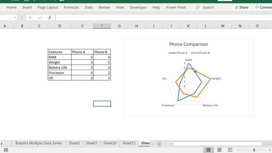This screenshot has height=153, width=272.
Task: Select column O header
Action: tap(257, 26)
